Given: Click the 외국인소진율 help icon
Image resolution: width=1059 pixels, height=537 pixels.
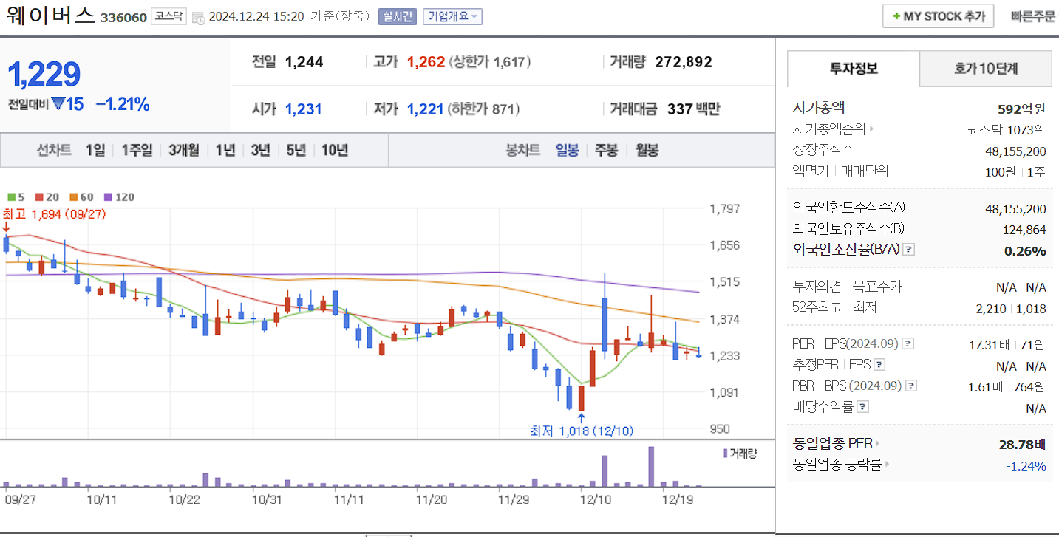Looking at the screenshot, I should point(910,250).
